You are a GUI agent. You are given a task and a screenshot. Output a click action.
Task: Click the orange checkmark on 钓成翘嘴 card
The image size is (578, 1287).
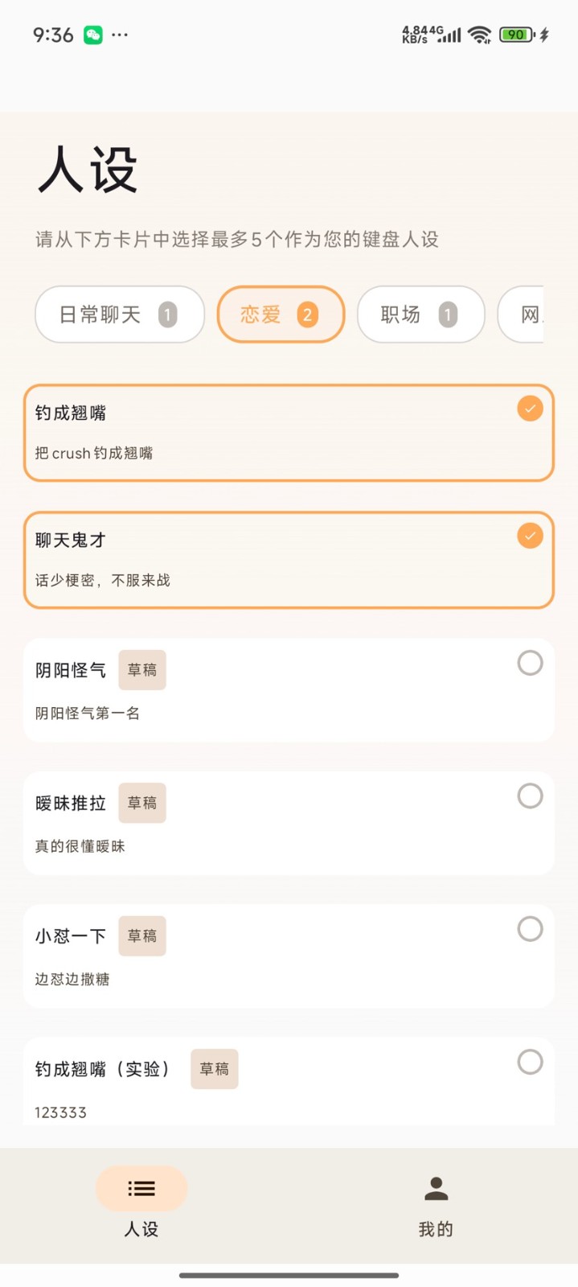tap(529, 409)
